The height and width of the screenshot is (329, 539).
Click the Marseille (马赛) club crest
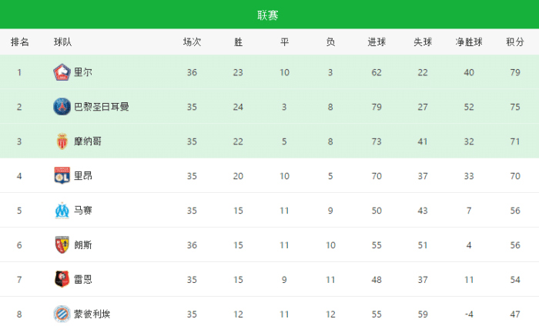coord(62,210)
